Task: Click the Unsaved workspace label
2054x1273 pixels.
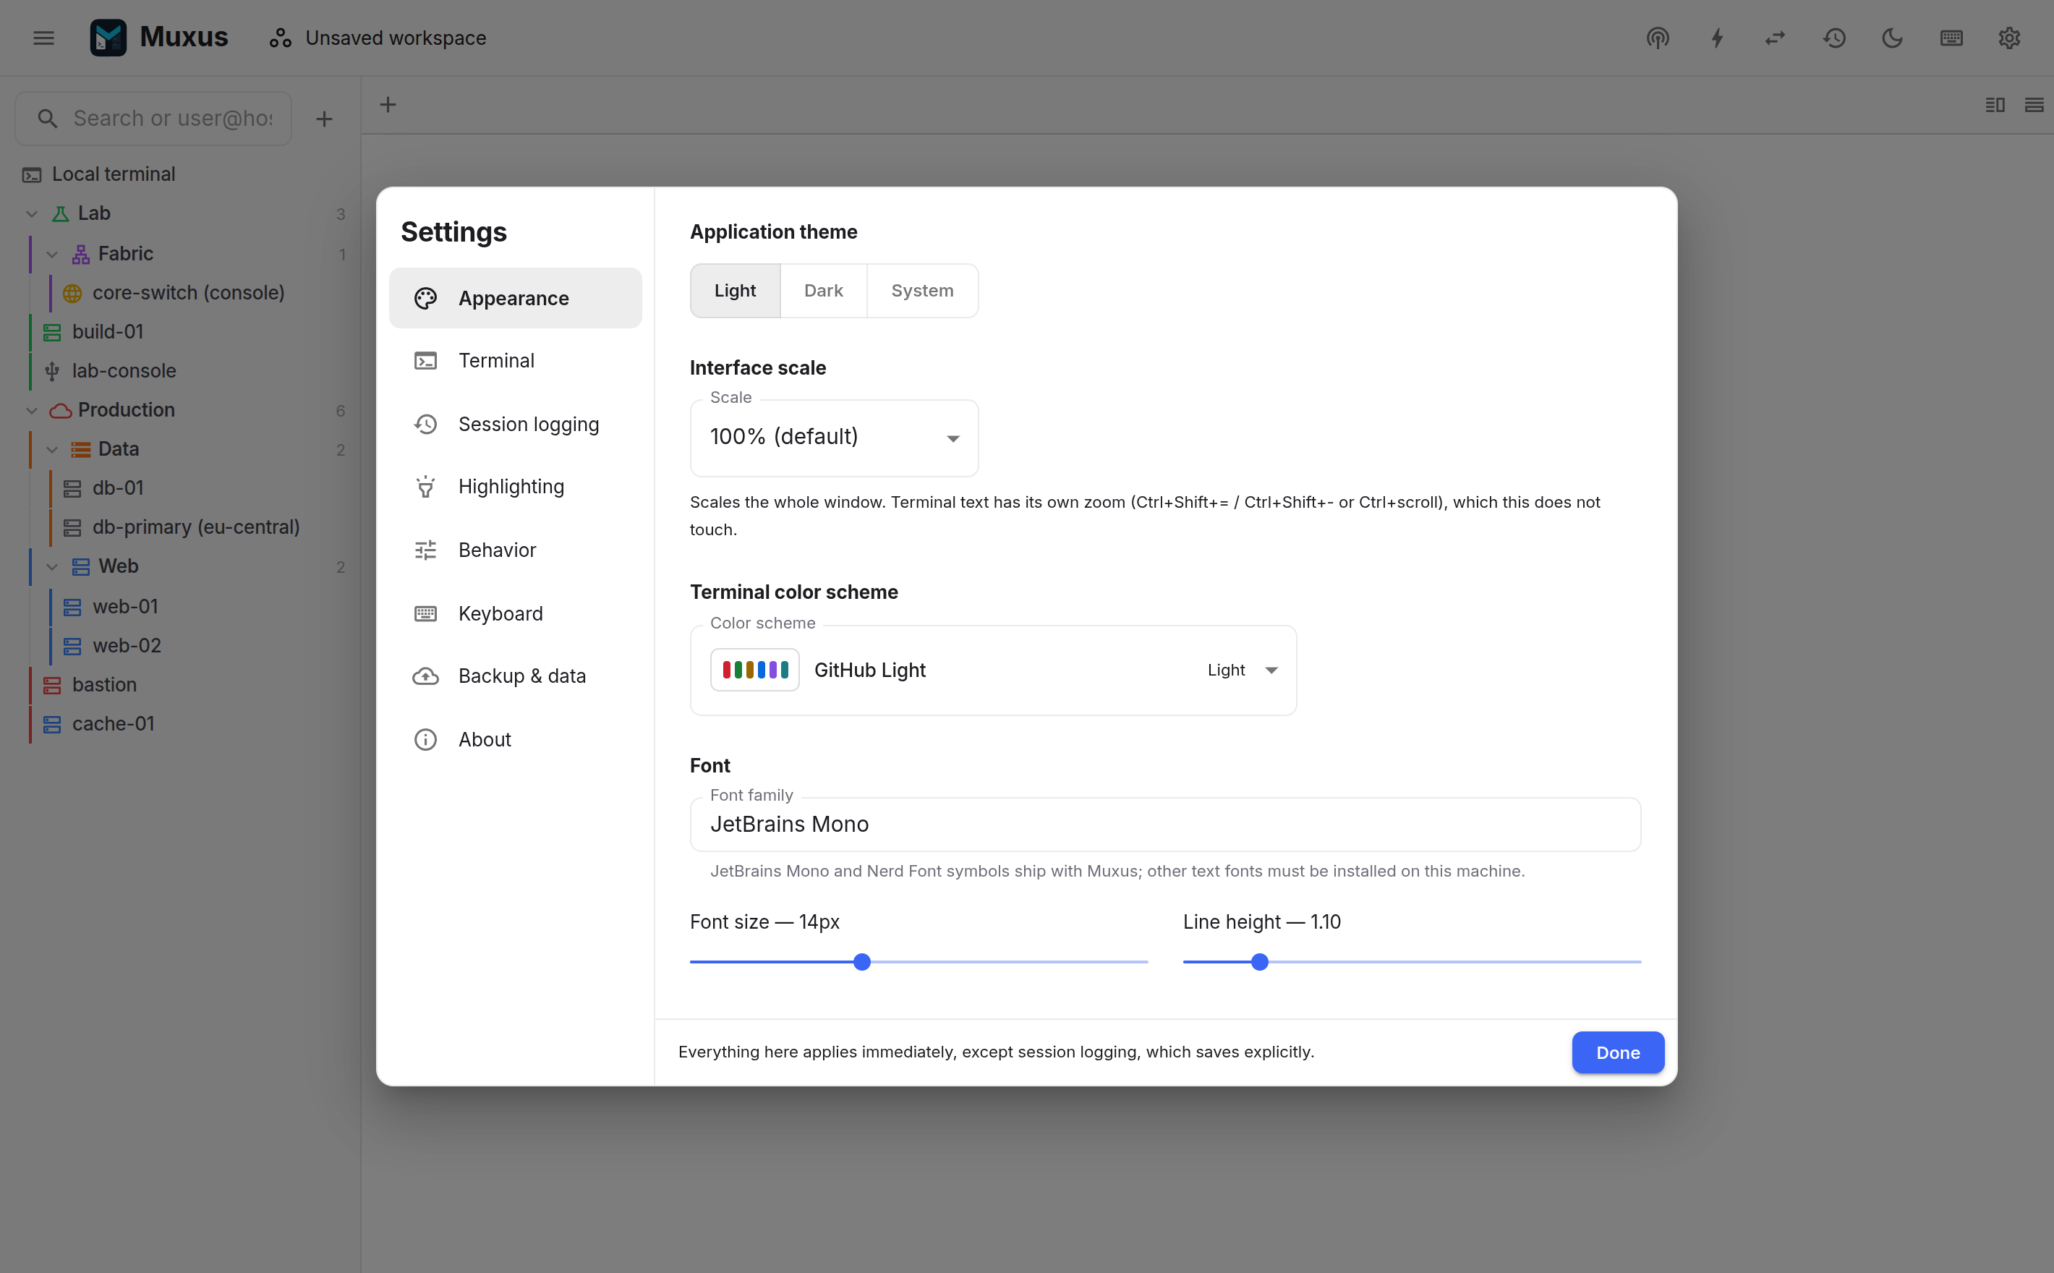Action: click(396, 38)
